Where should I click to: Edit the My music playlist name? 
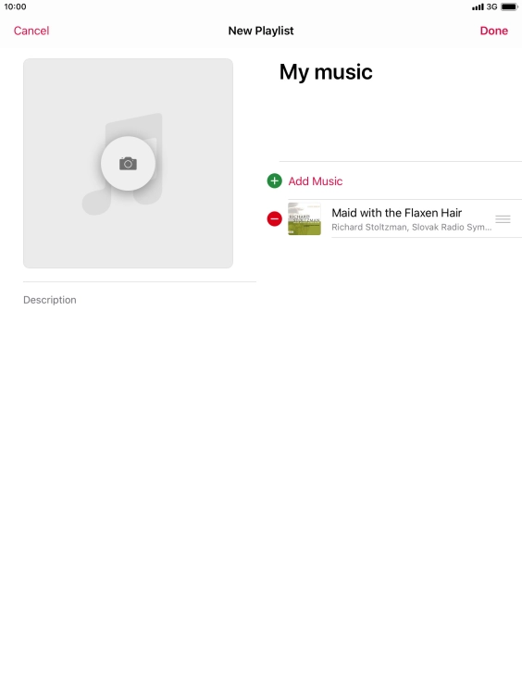pos(326,72)
